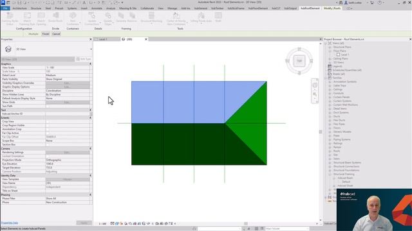Click the Cancel button in options bar
The width and height of the screenshot is (412, 231).
point(56,34)
